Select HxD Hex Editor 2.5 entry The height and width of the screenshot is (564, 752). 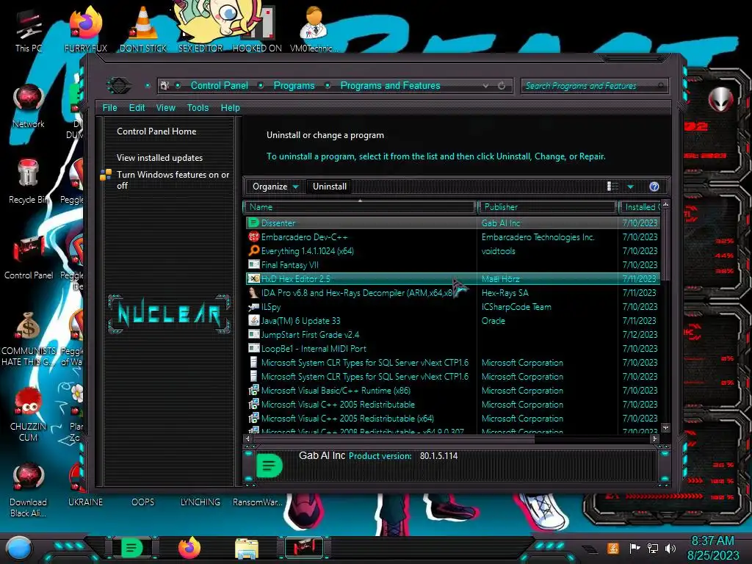click(452, 278)
